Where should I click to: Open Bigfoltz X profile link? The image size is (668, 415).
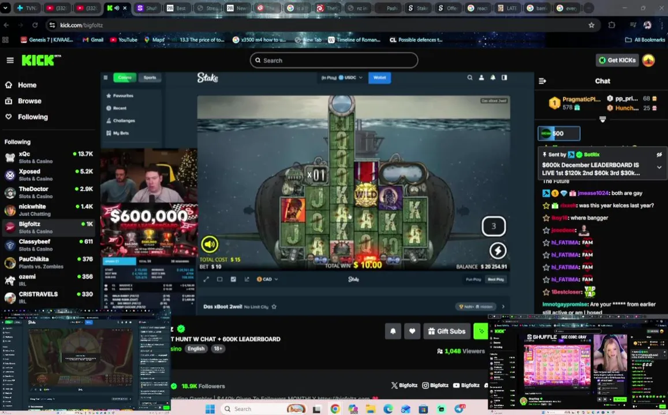tap(404, 385)
